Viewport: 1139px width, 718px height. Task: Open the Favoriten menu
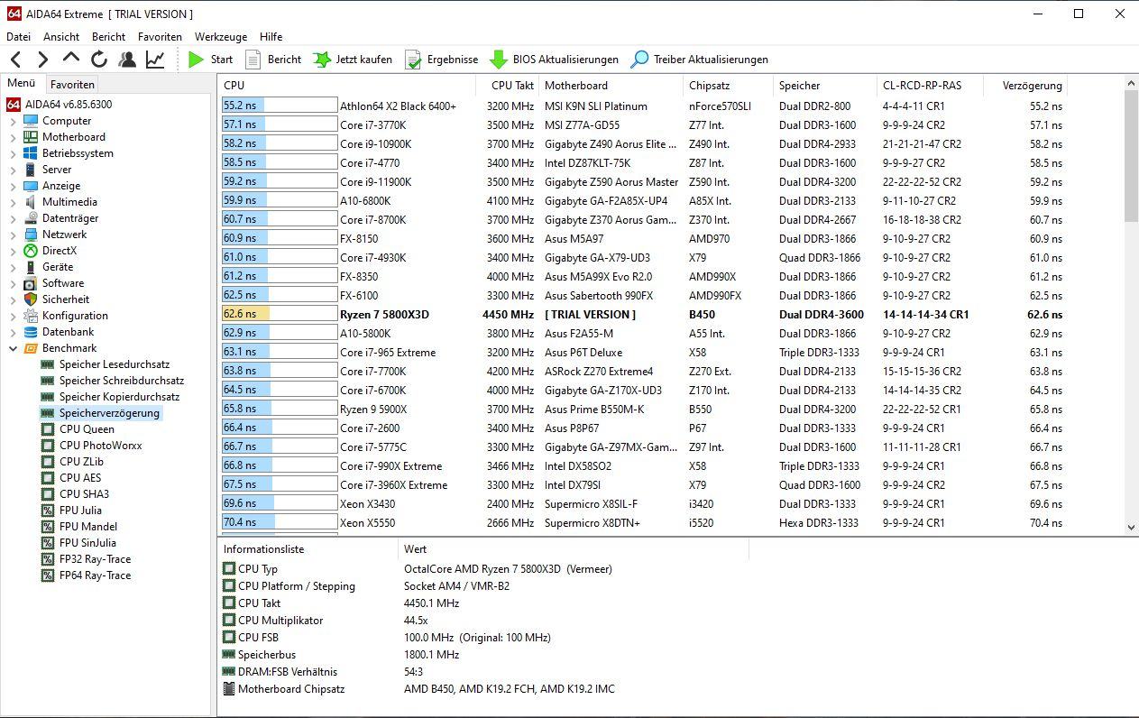click(x=160, y=37)
